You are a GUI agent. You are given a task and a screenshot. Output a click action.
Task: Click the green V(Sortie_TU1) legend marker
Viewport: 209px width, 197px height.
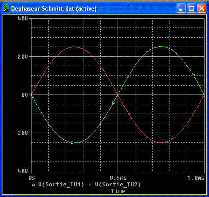(x=34, y=185)
